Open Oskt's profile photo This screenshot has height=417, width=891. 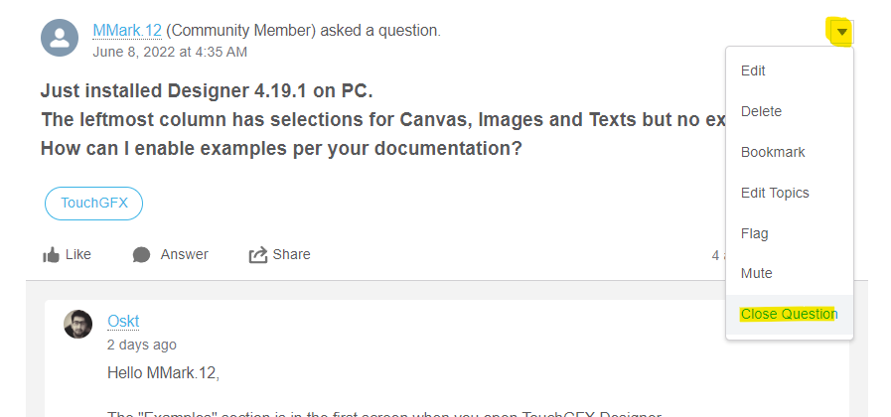coord(77,324)
